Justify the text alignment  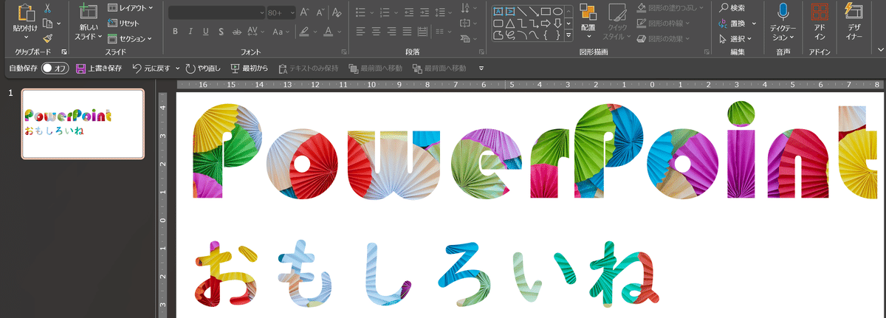407,31
